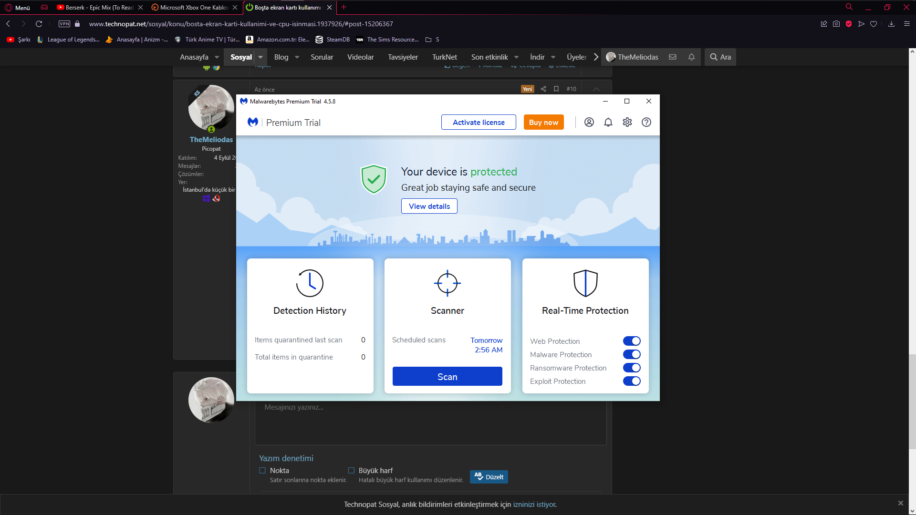
Task: Open League of Legends bookmark
Action: [68, 40]
